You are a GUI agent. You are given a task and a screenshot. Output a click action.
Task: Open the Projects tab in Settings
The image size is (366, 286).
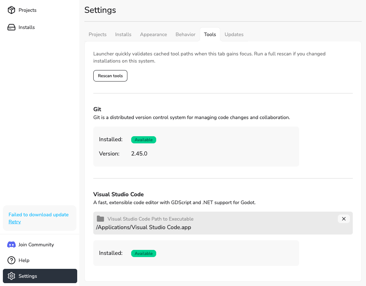(x=97, y=34)
